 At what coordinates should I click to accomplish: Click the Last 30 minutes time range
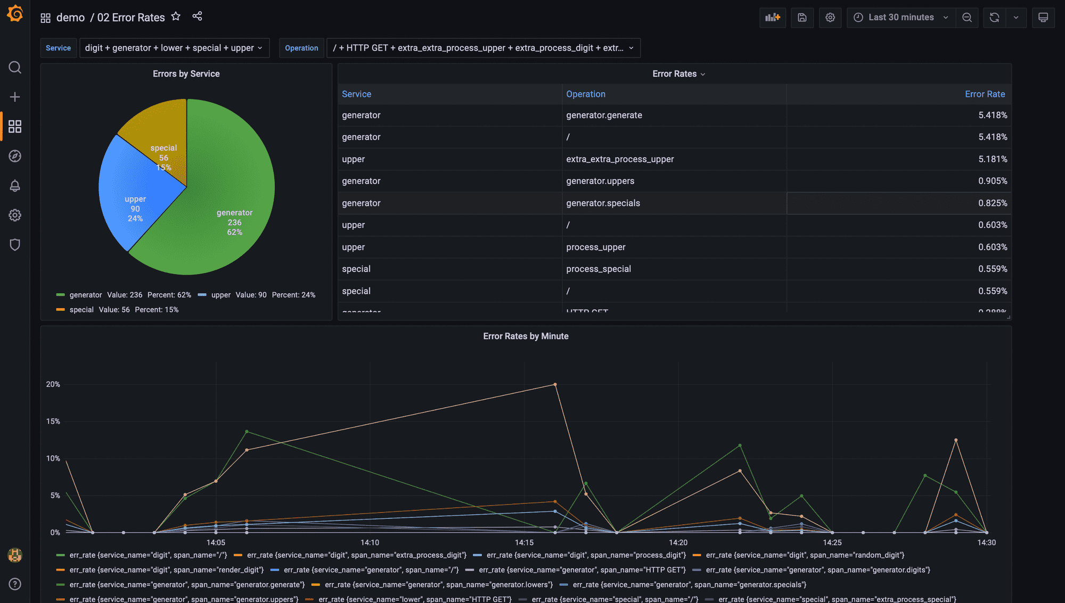(901, 17)
